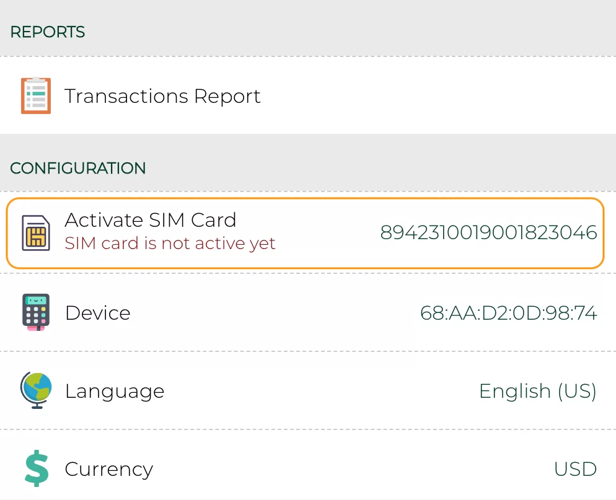Click the SIM card chip icon
The height and width of the screenshot is (500, 616).
(x=36, y=233)
